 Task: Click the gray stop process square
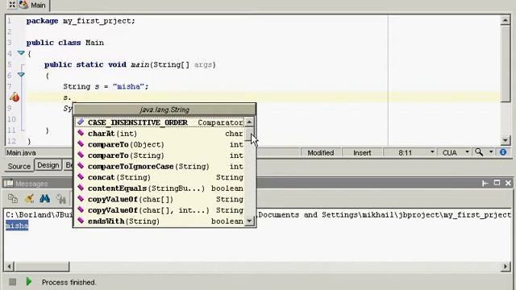(13, 282)
